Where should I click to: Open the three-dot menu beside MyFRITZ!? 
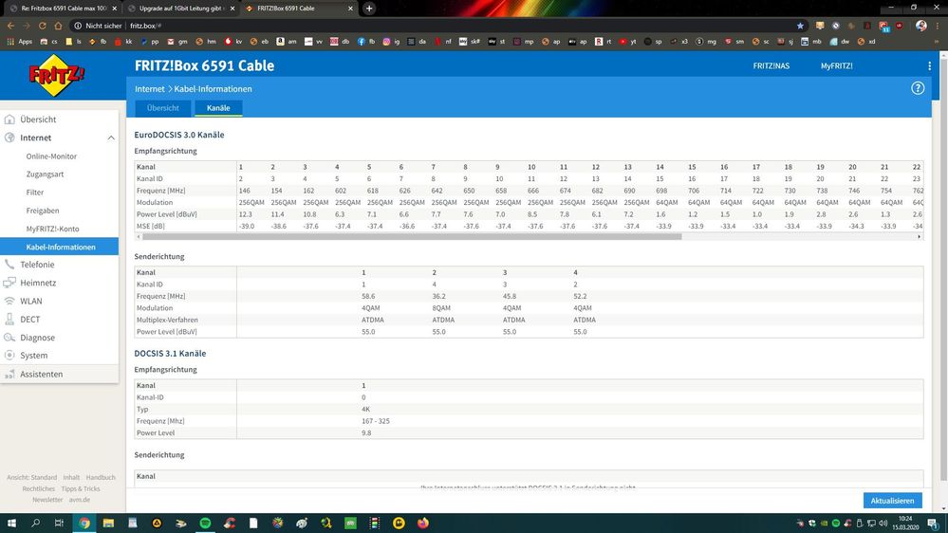point(929,65)
